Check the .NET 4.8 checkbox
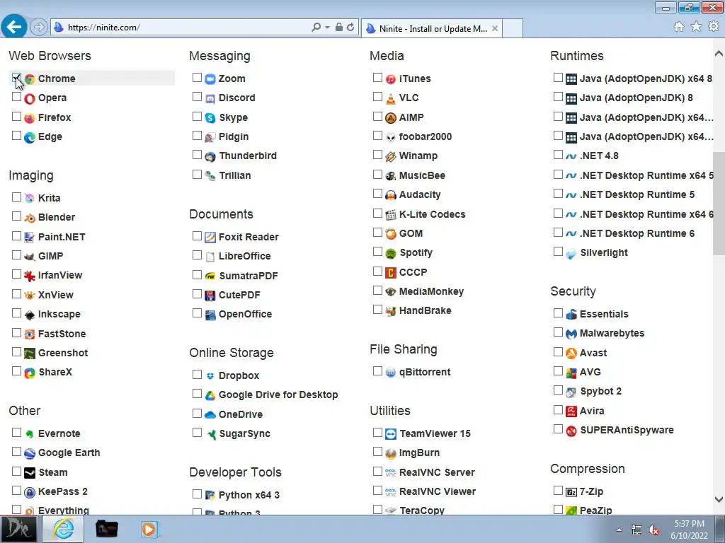 pyautogui.click(x=558, y=155)
